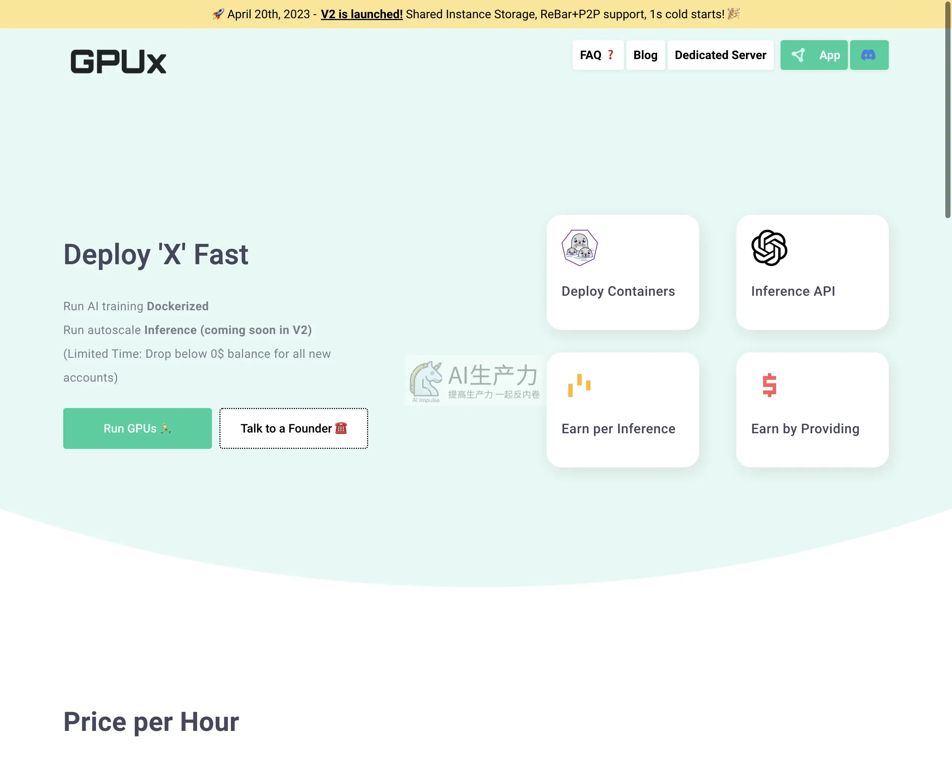
Task: Select the Earn per Inference card
Action: point(623,410)
